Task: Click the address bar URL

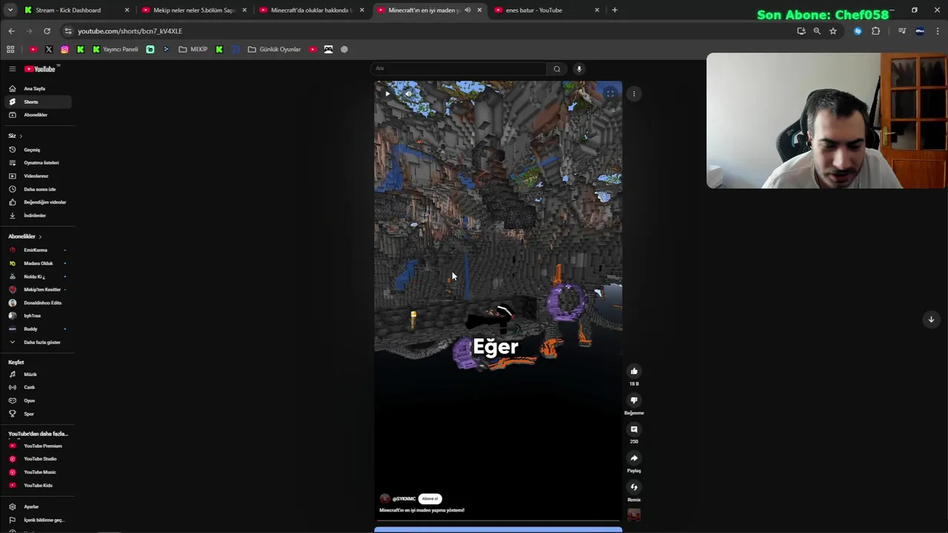Action: (x=130, y=31)
